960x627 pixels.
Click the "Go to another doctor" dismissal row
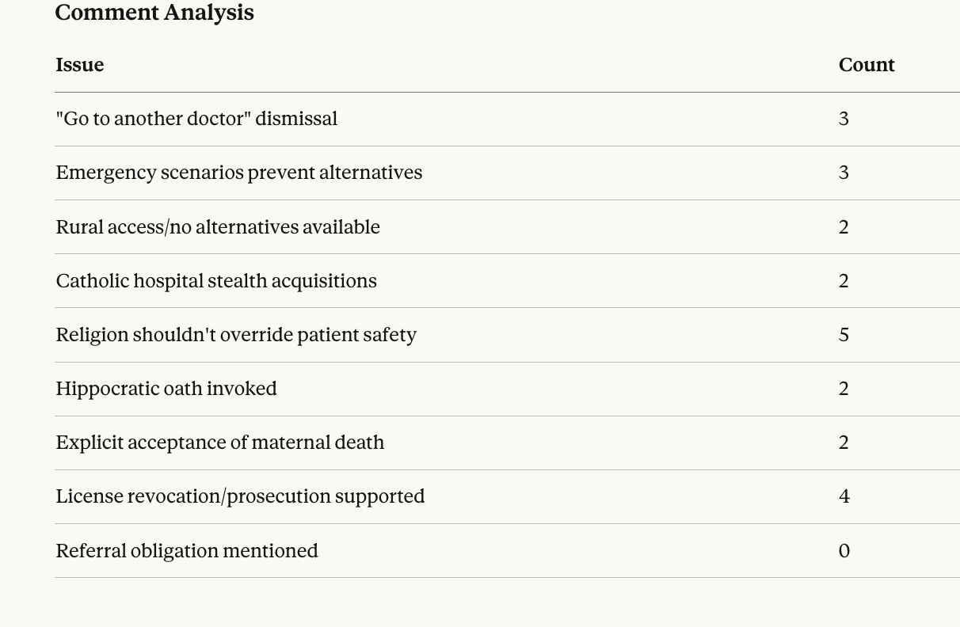196,119
